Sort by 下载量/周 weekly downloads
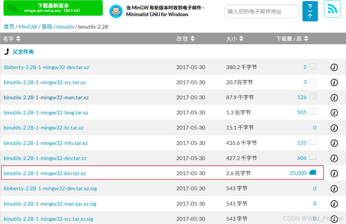The width and height of the screenshot is (346, 224). click(292, 39)
